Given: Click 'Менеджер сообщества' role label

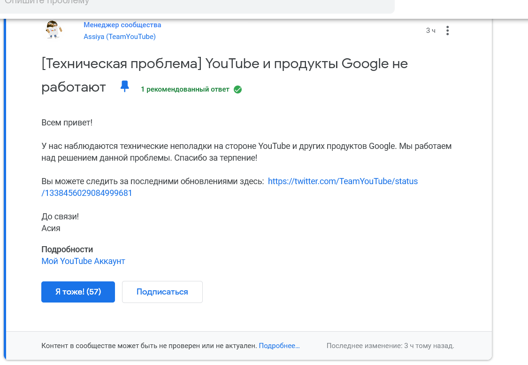Looking at the screenshot, I should (122, 25).
